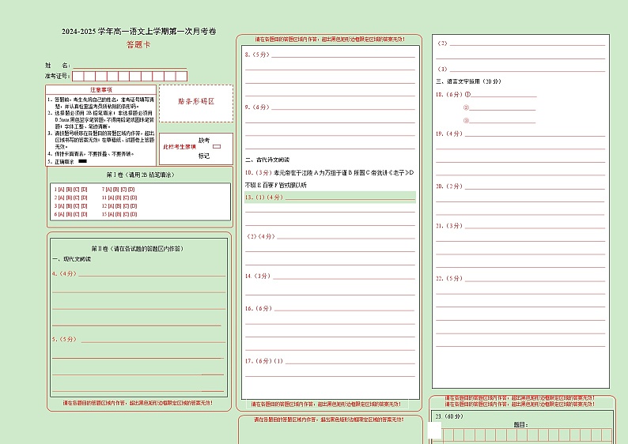Click the first 准考证号 digit box

point(78,77)
